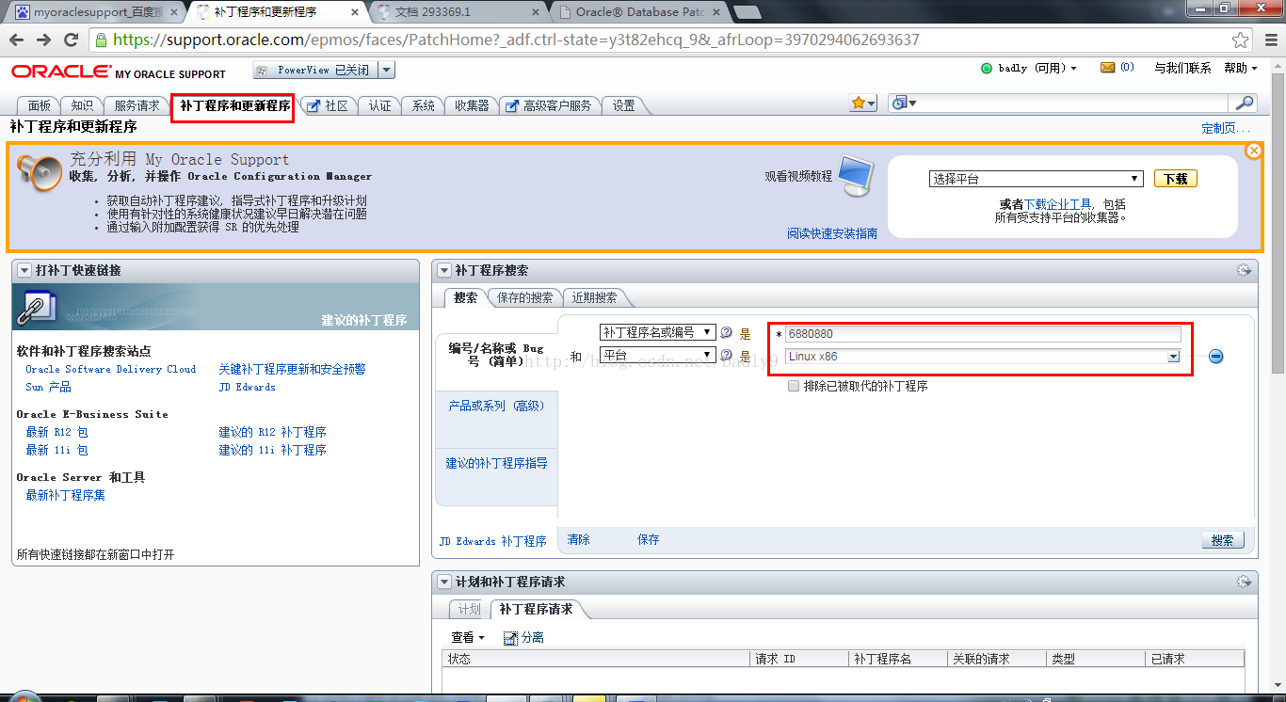Close the orange banner with X icon
Screen dimensions: 1286x702
tap(1253, 151)
